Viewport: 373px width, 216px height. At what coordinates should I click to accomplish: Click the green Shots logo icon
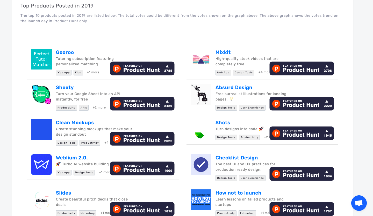(x=199, y=135)
